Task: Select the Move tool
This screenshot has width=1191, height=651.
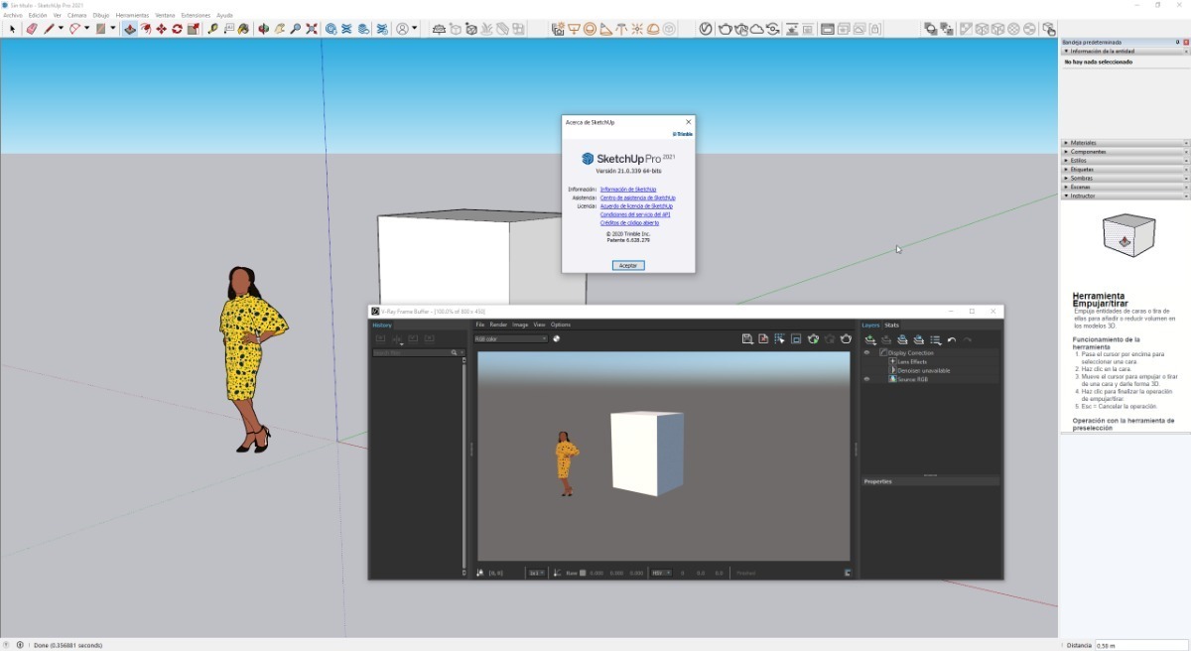Action: tap(161, 29)
